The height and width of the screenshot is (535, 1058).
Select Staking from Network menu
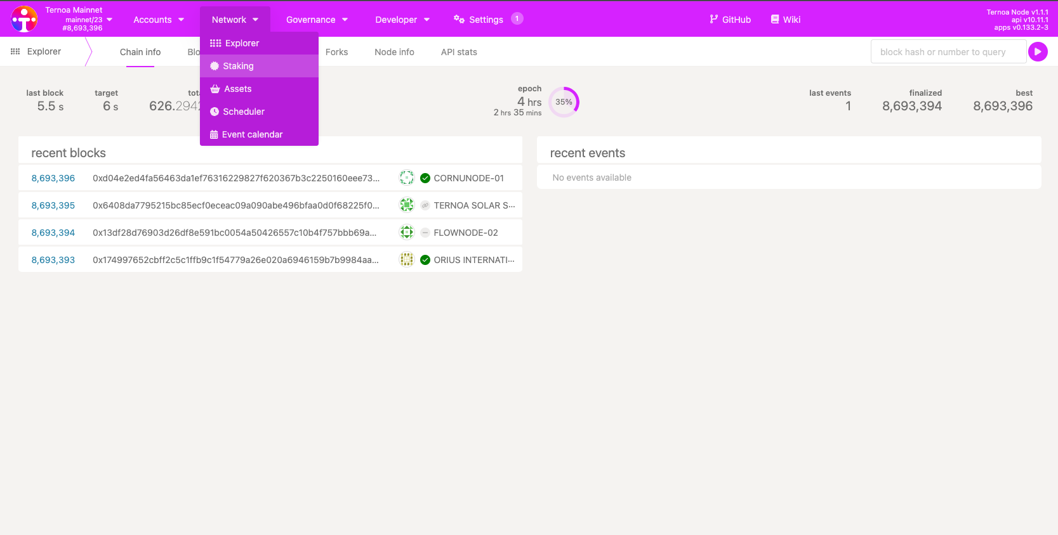(x=238, y=66)
